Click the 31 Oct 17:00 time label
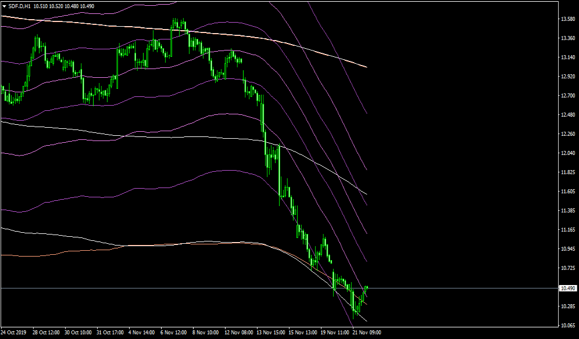 click(x=110, y=333)
